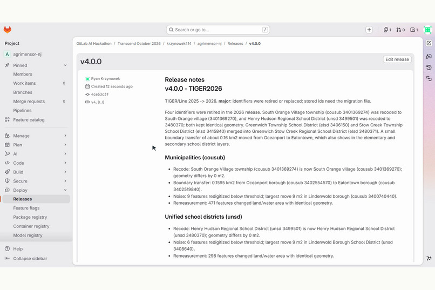Click the Deploy section icon
Image resolution: width=435 pixels, height=290 pixels.
tap(7, 190)
